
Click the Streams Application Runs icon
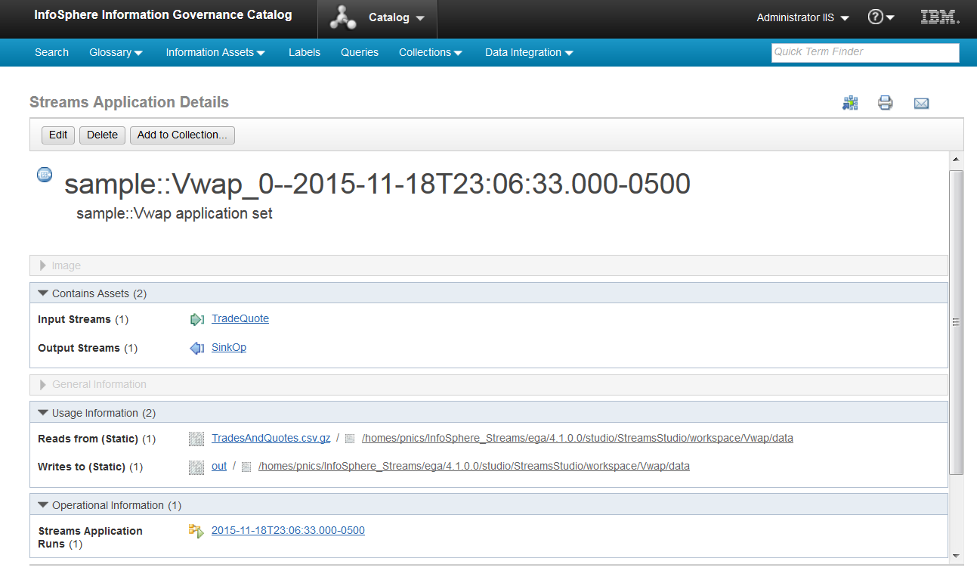point(196,531)
